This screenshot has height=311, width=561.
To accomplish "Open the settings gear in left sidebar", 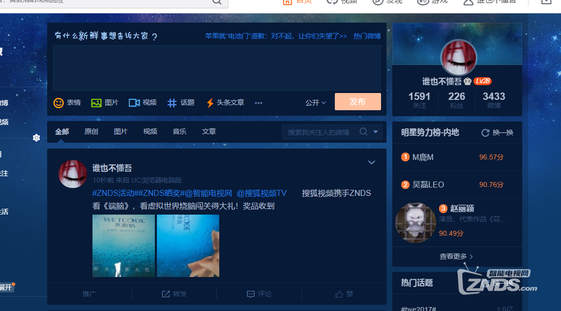I will pyautogui.click(x=36, y=138).
